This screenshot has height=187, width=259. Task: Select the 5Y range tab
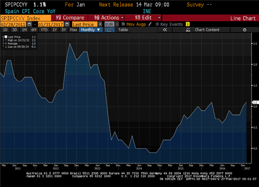pyautogui.click(x=64, y=30)
